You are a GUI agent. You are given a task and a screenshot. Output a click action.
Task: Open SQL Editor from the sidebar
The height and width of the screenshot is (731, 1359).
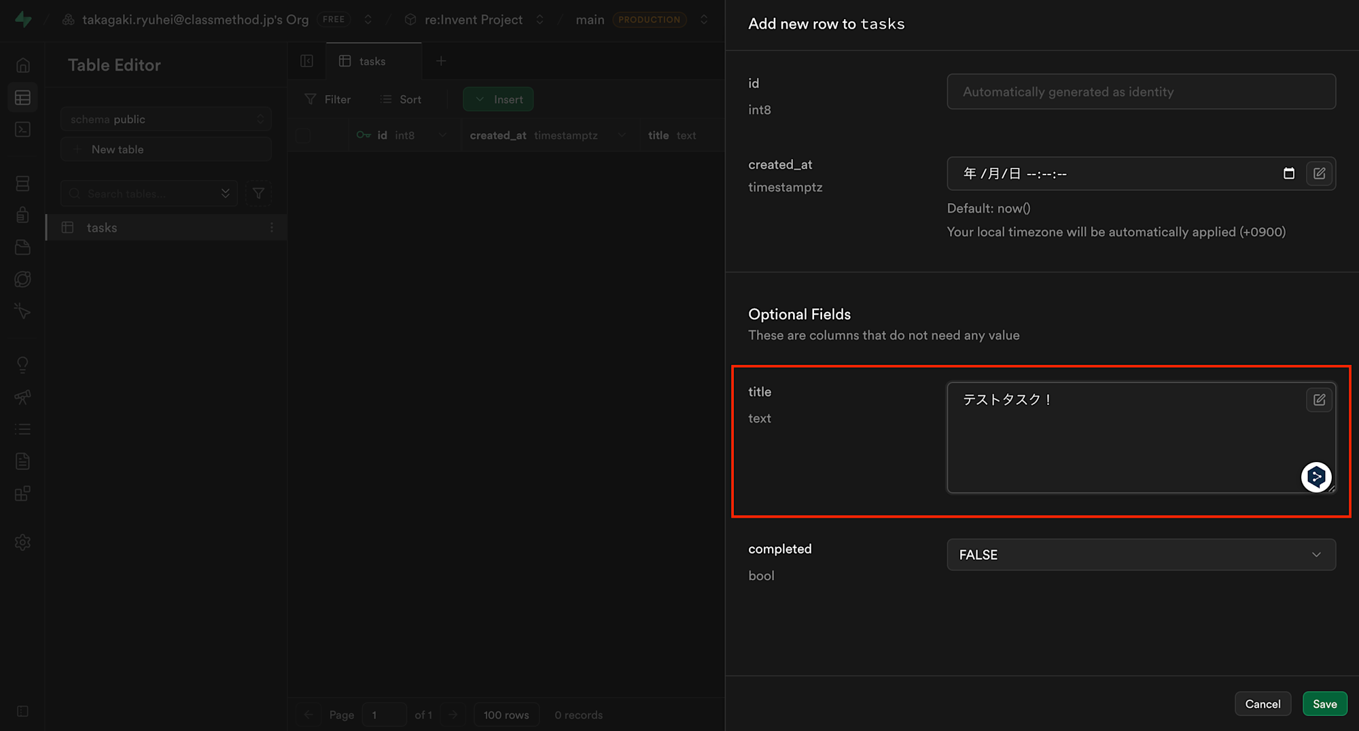pos(22,130)
